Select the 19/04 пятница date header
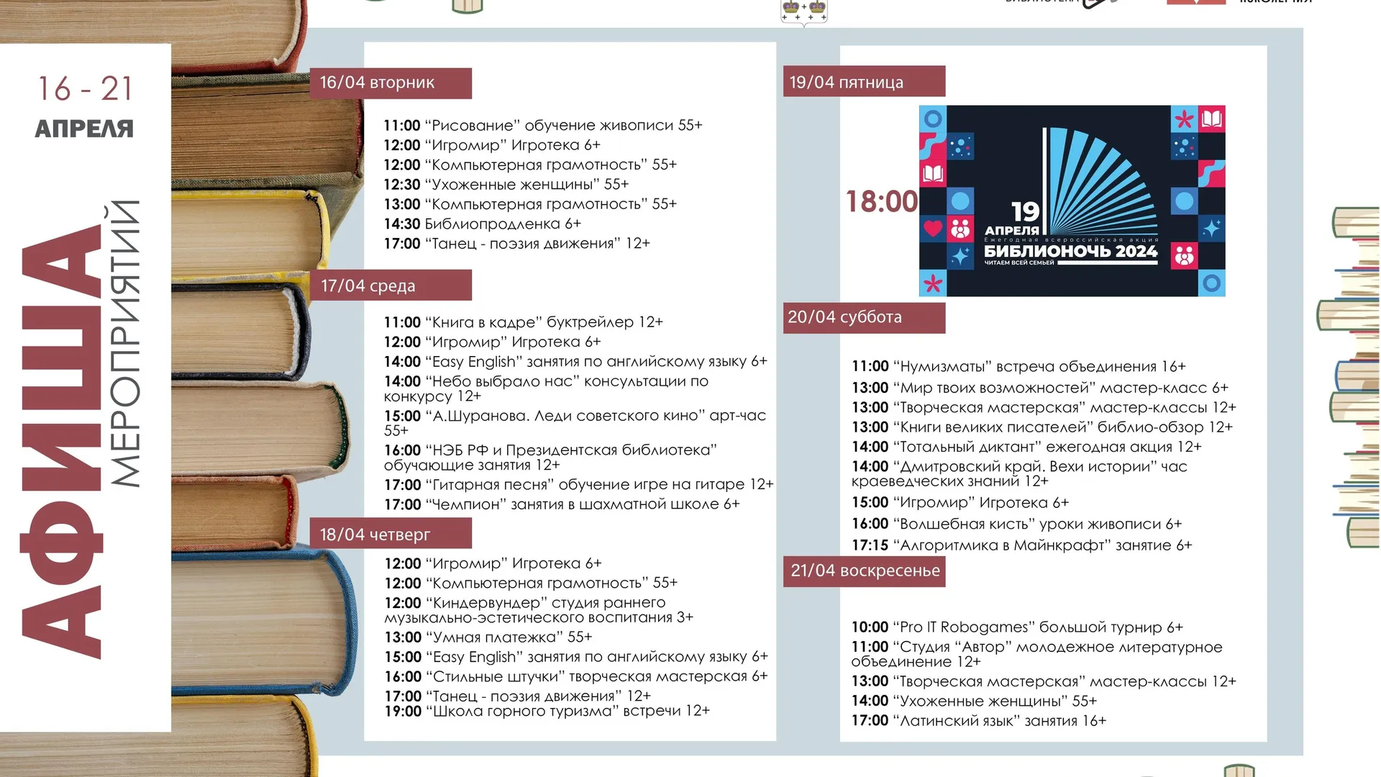Screen dimensions: 1381x777 coord(864,81)
